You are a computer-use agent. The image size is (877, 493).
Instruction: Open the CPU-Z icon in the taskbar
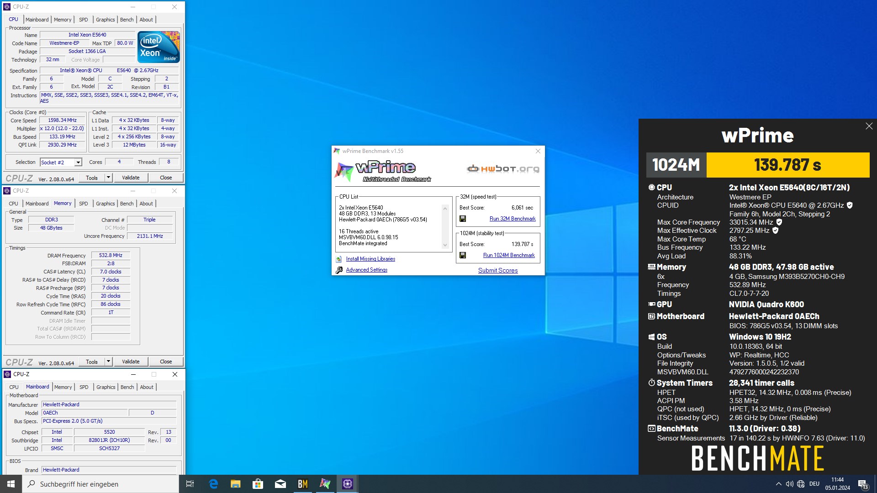click(x=347, y=484)
